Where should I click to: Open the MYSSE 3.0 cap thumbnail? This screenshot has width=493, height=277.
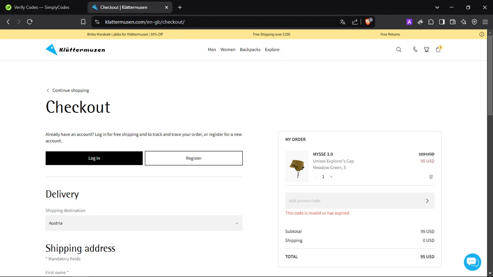(x=297, y=167)
